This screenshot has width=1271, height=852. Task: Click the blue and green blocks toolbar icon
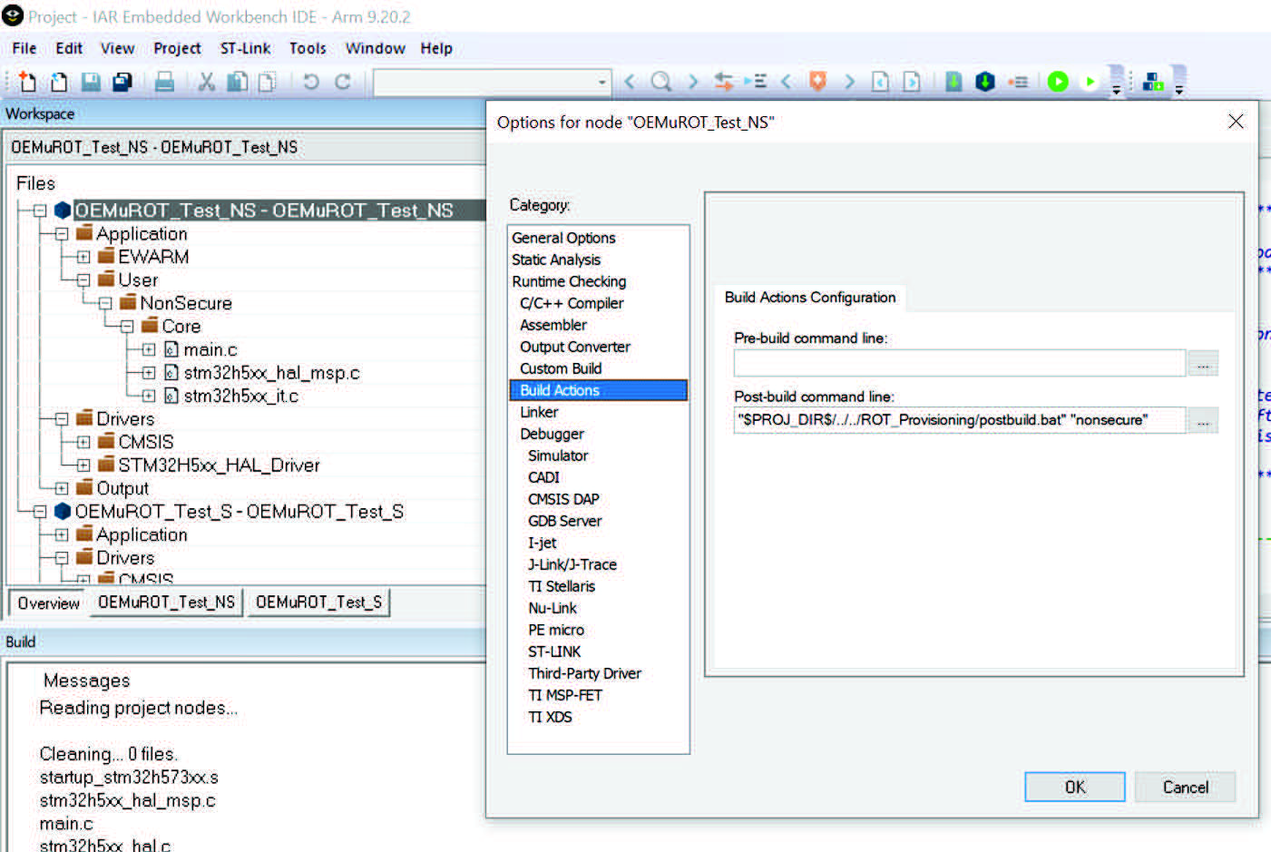point(1153,83)
